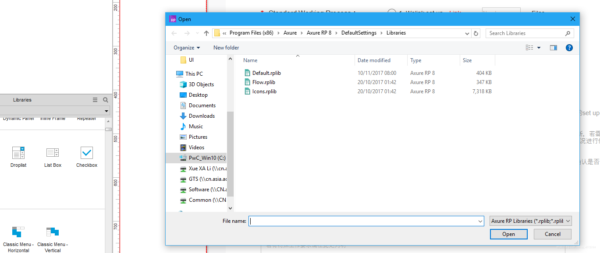The width and height of the screenshot is (600, 253).
Task: Click Axure breadcrumb in address bar
Action: [x=290, y=33]
